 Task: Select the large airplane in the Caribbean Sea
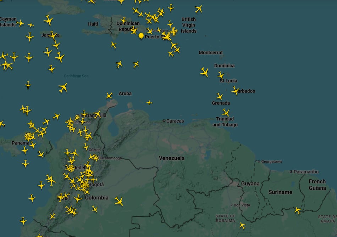(x=63, y=87)
